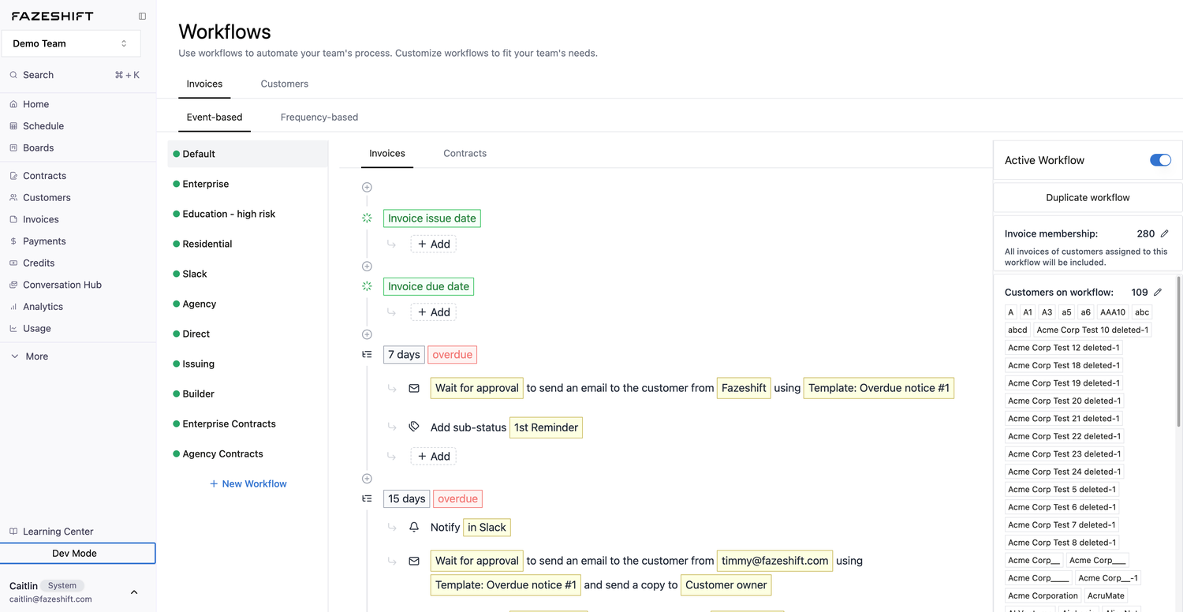Toggle the Active Workflow switch off
1183x612 pixels.
pos(1160,160)
